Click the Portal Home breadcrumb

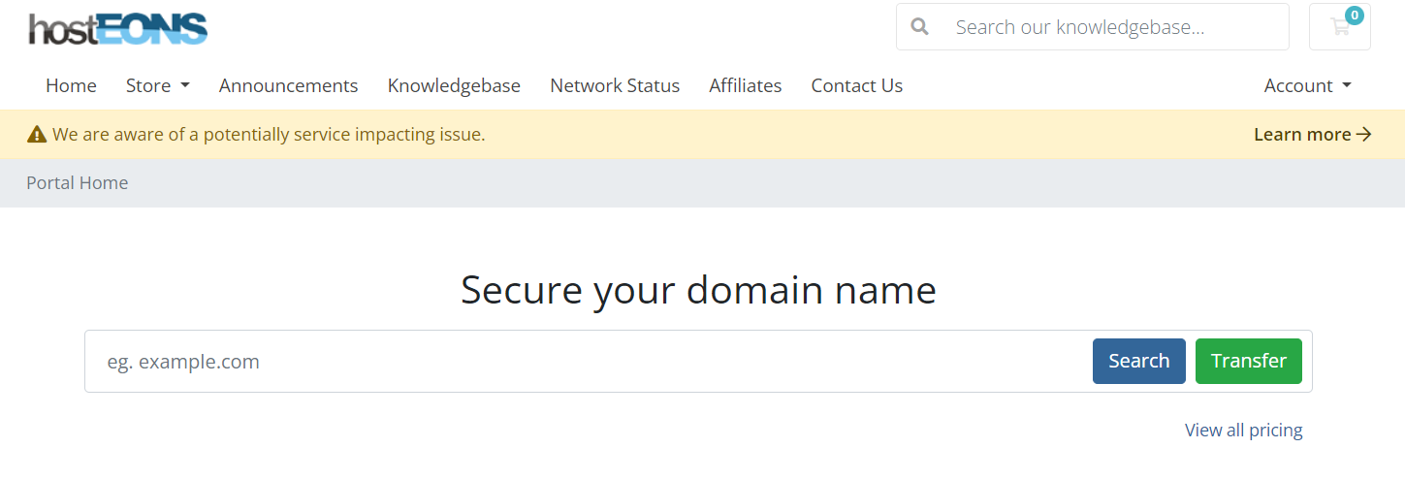tap(78, 182)
